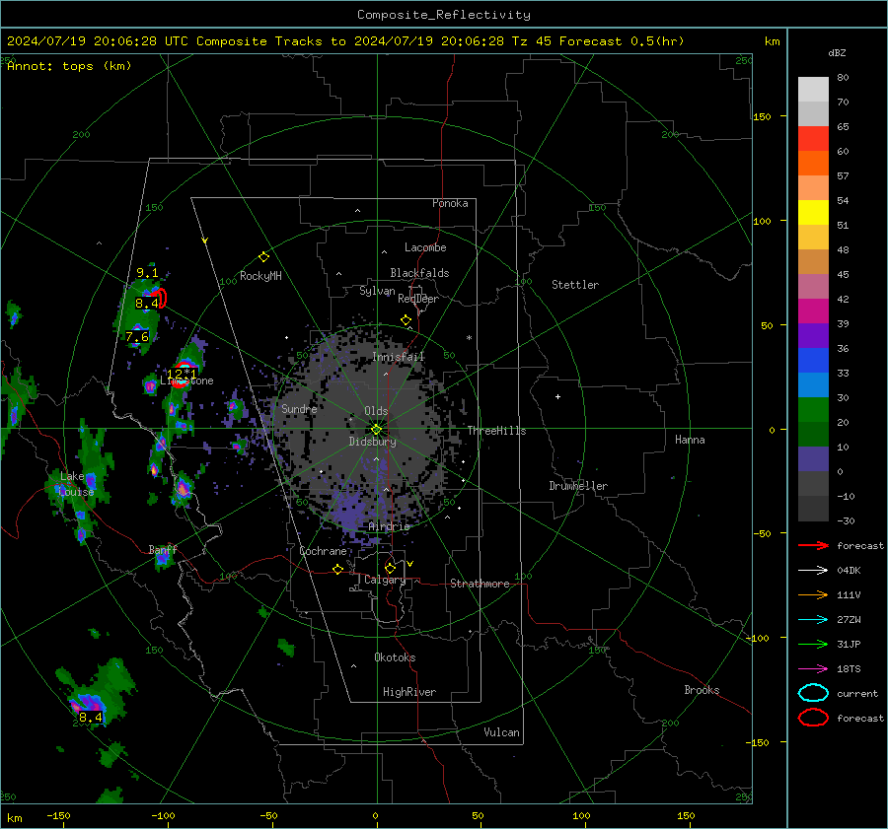
Task: Click the Composite Tracks timestamp header
Action: coord(345,41)
